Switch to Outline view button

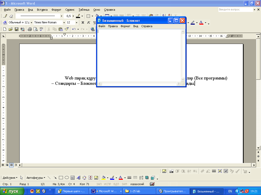[16, 165]
